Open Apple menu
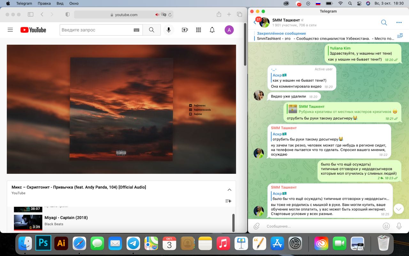Screen dimensions: 409x256 pos(8,4)
